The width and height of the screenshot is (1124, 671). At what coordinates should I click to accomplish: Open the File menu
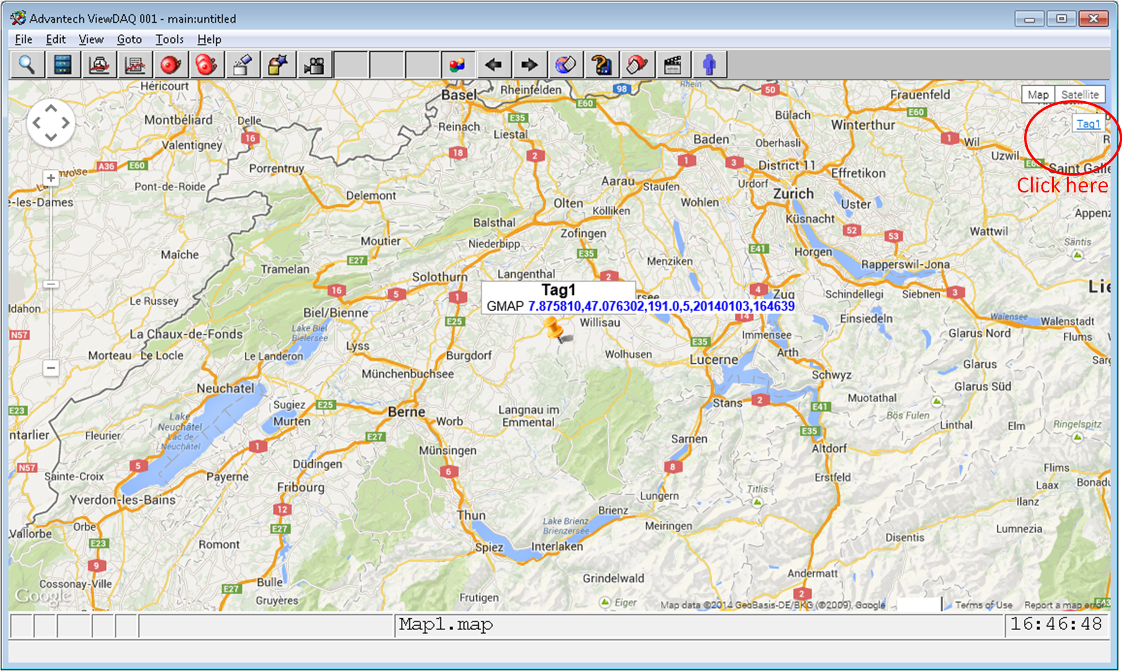click(x=24, y=39)
